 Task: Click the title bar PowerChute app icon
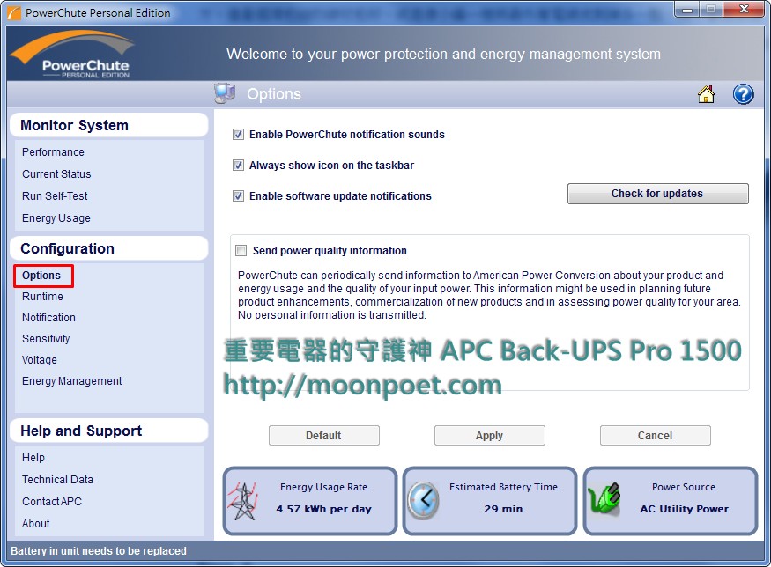point(13,13)
